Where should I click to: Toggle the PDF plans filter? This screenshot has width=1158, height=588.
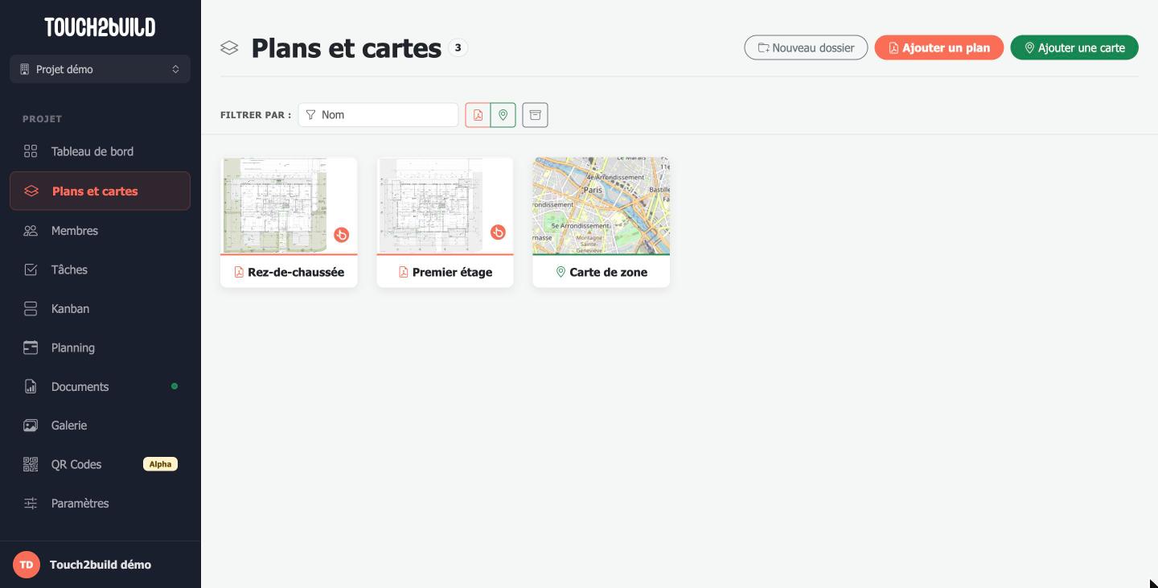pyautogui.click(x=478, y=115)
